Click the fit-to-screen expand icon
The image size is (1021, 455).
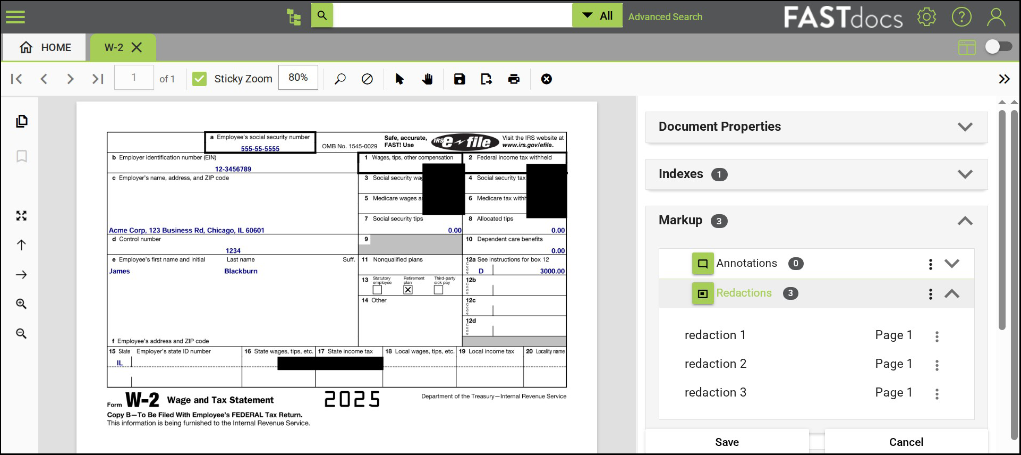[x=21, y=216]
